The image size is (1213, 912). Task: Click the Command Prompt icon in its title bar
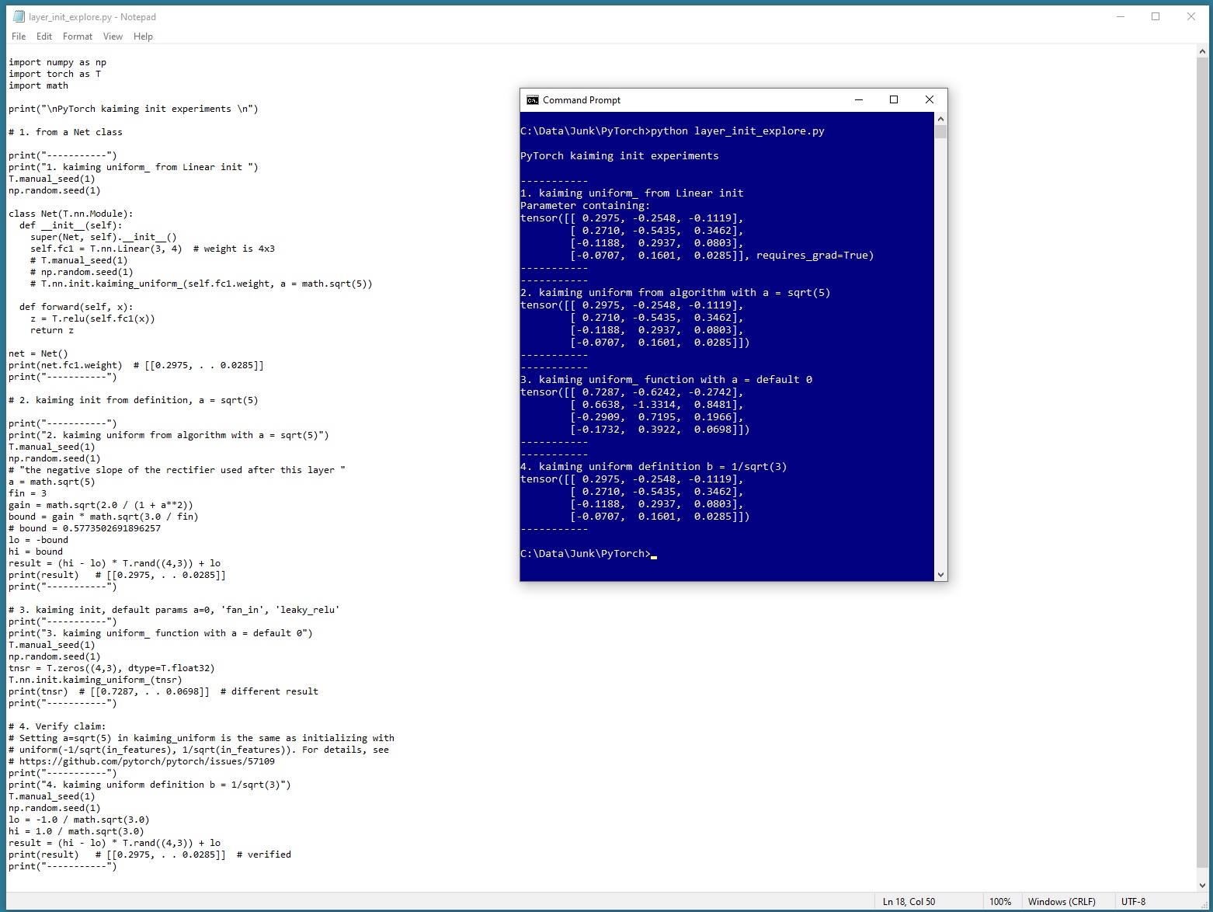(x=533, y=99)
